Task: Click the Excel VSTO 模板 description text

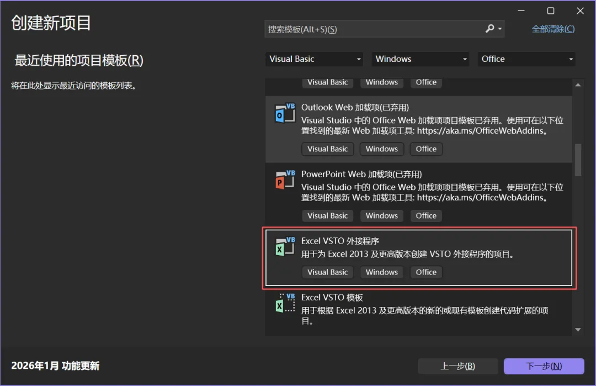Action: click(425, 316)
